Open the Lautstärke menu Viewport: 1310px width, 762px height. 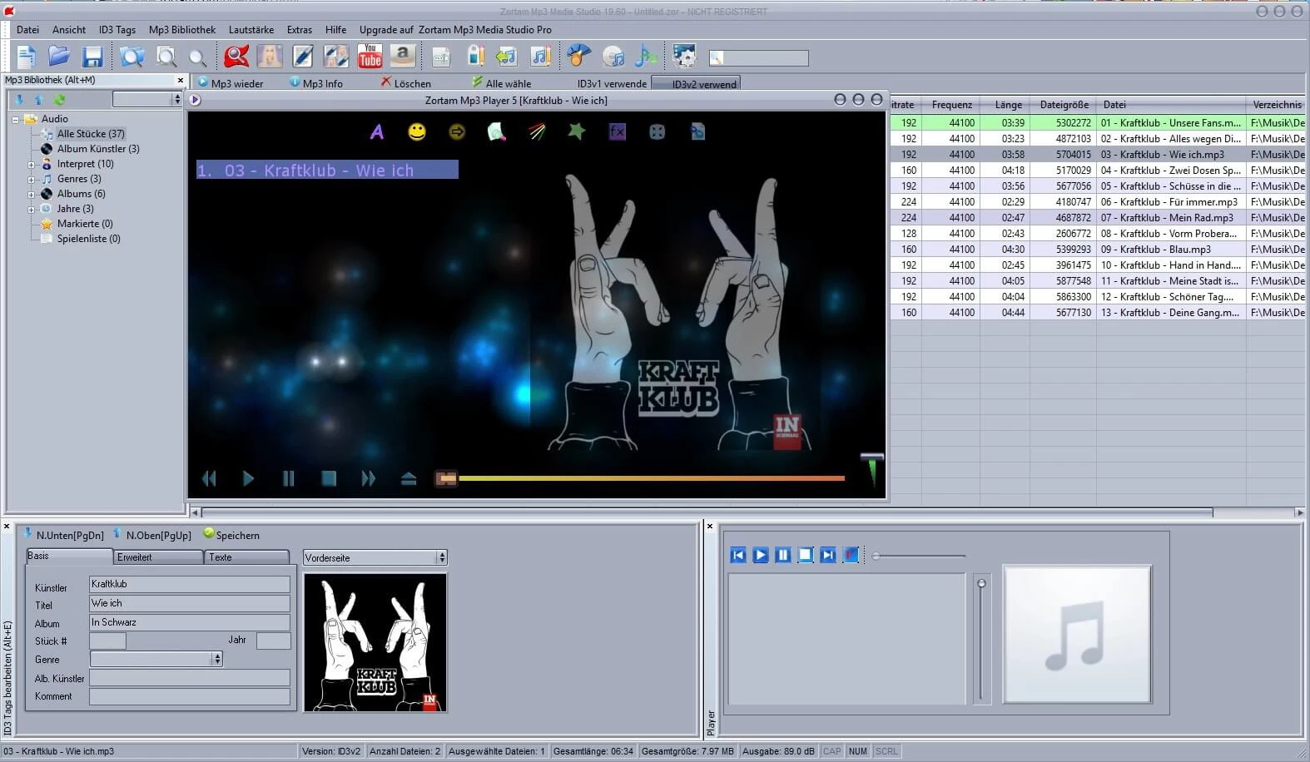click(251, 30)
